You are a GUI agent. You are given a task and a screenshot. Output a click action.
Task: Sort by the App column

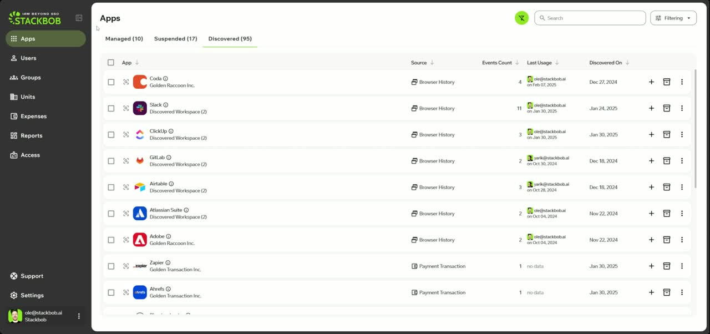coord(130,63)
